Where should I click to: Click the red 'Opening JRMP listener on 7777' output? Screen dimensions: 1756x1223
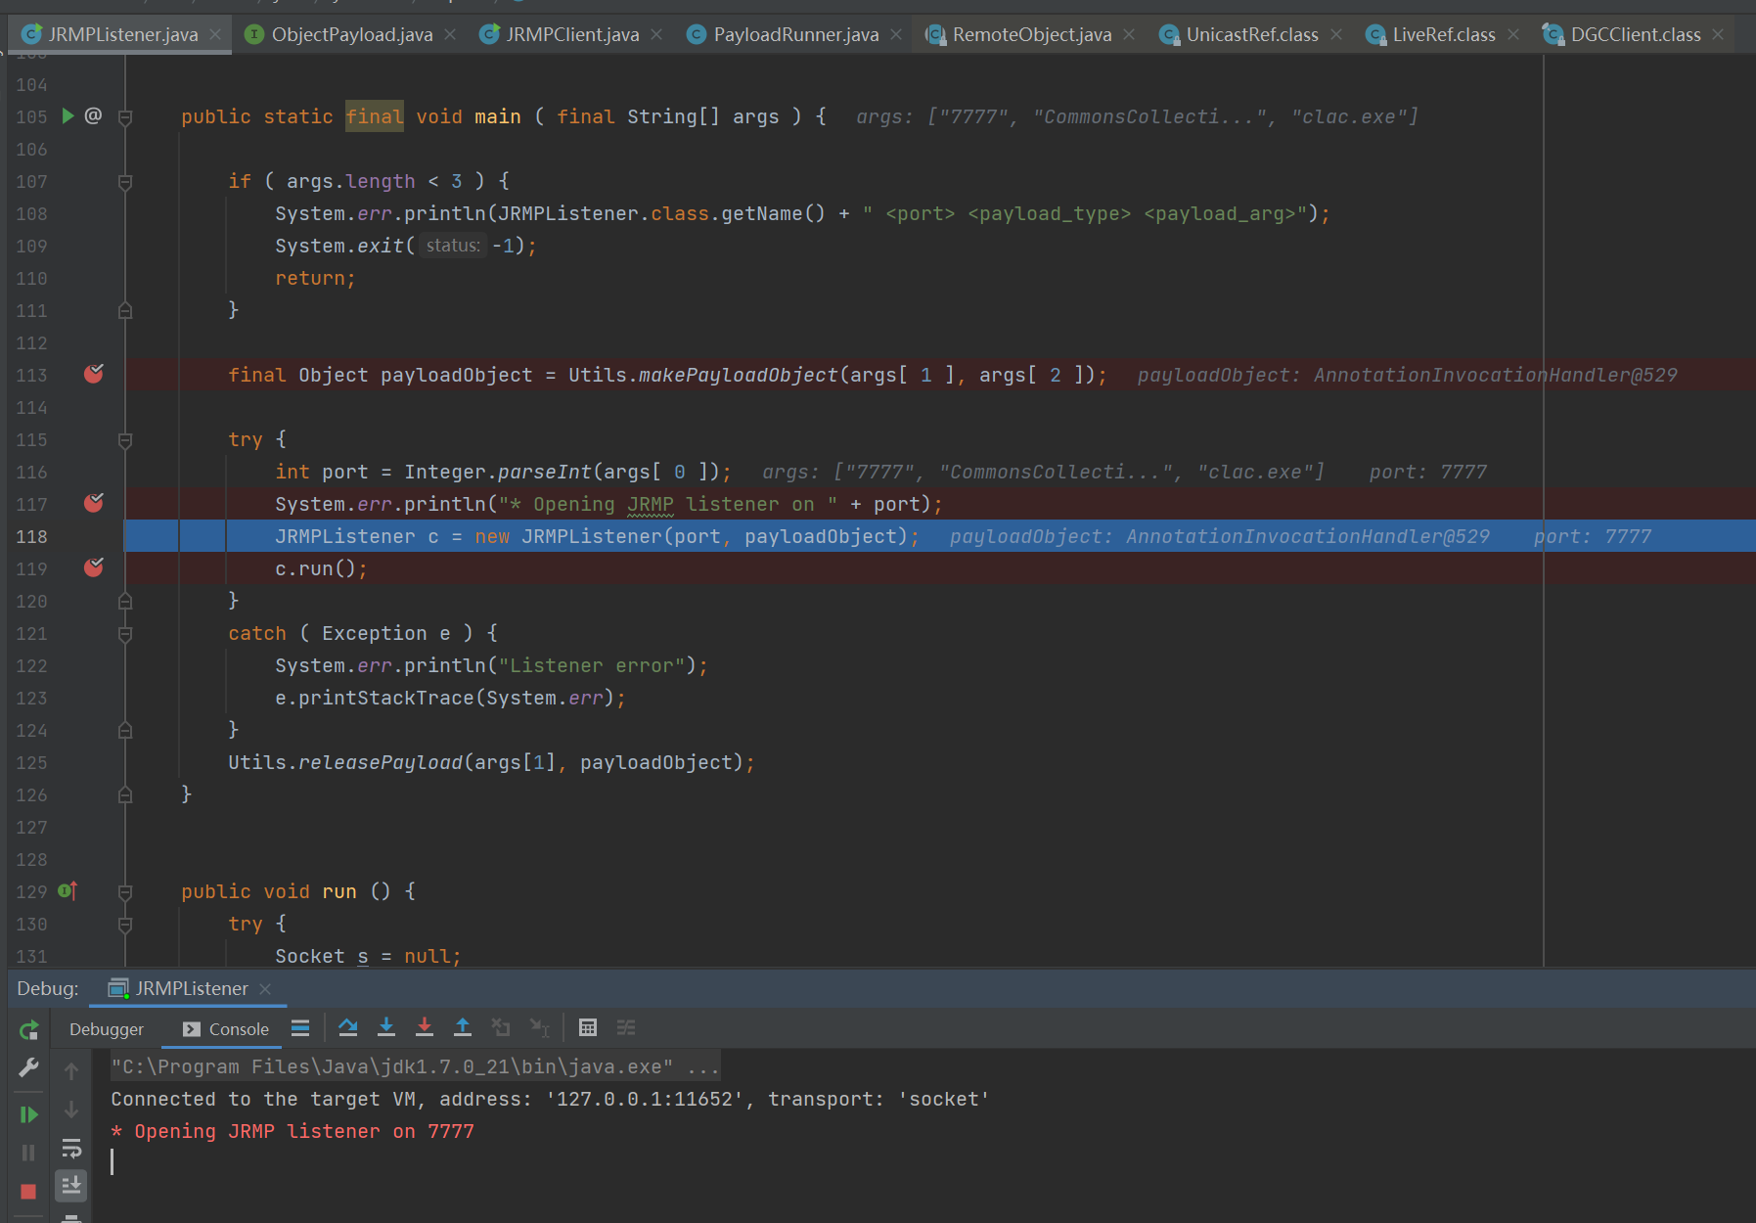pos(293,1131)
